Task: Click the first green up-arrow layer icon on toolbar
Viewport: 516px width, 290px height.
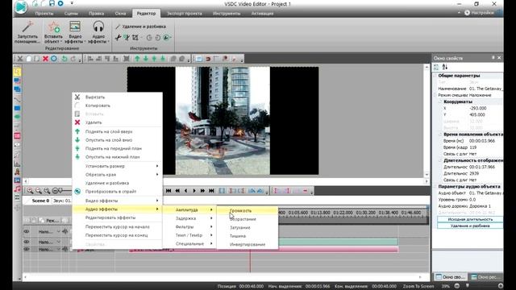Action: click(137, 59)
